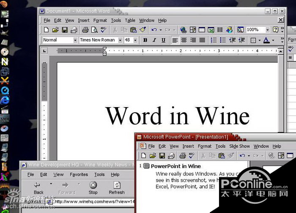Click the Refresh button in Internet Explorer

(x=117, y=188)
